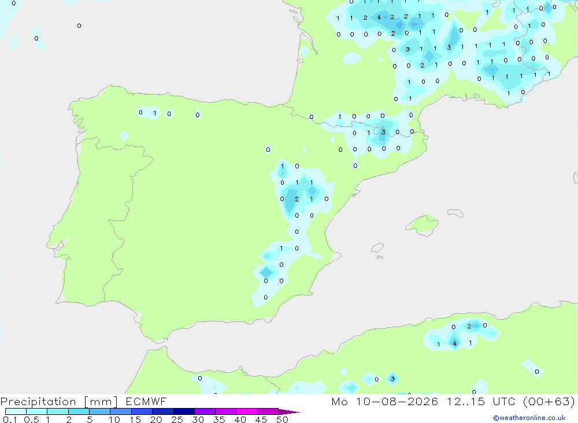The image size is (578, 423).
Task: Click the 40–45 mm magenta legend swatch
Action: pos(247,411)
